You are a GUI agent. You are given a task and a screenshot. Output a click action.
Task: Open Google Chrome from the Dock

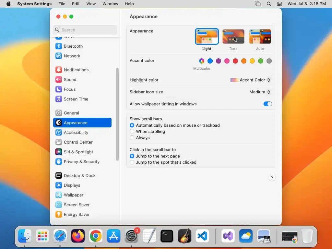pos(96,236)
